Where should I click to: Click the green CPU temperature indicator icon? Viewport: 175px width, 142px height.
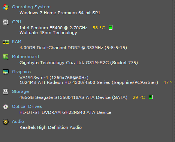pos(111,27)
